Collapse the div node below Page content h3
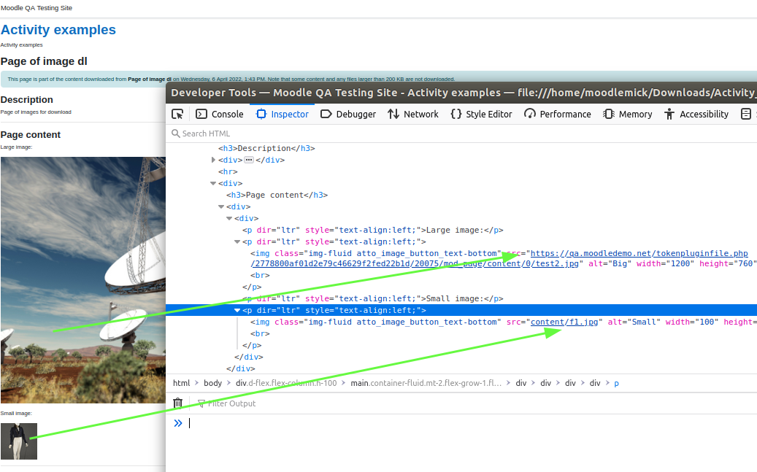The image size is (757, 472). click(221, 206)
